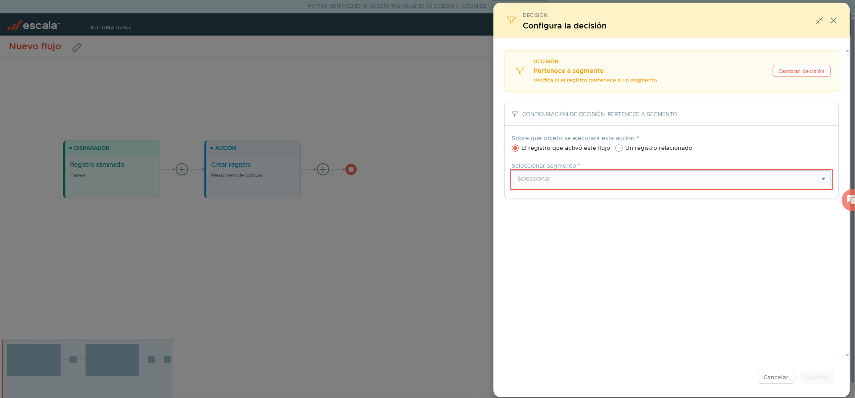Screen dimensions: 855x398
Task: Click the funnel icon in panel header
Action: point(511,20)
